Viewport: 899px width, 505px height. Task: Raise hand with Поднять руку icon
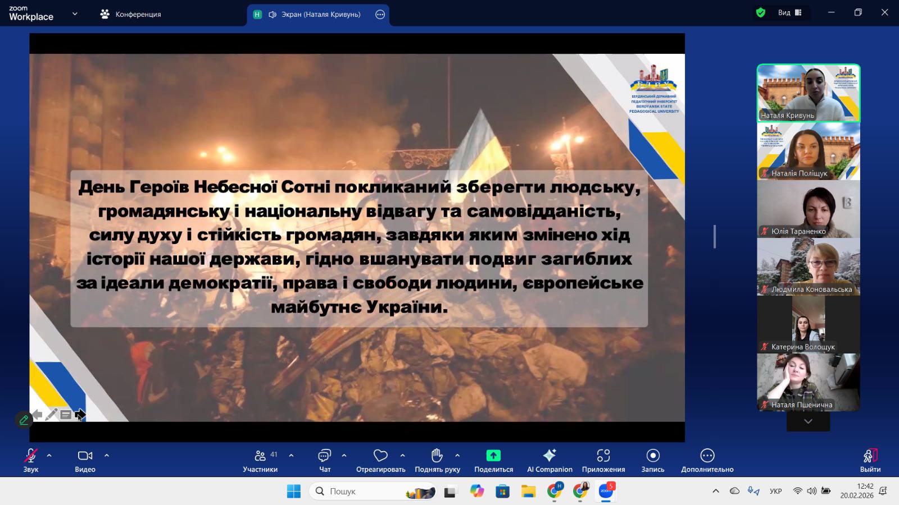[x=437, y=456]
